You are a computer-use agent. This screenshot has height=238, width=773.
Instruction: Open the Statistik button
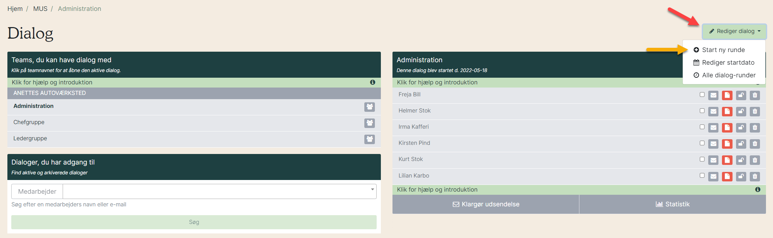point(672,204)
